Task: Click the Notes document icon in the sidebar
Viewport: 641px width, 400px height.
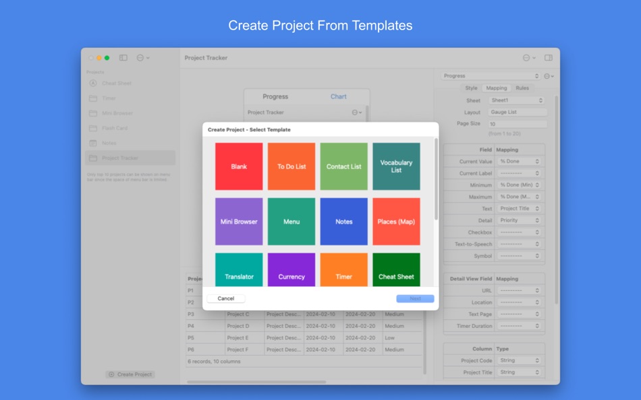Action: coord(92,143)
